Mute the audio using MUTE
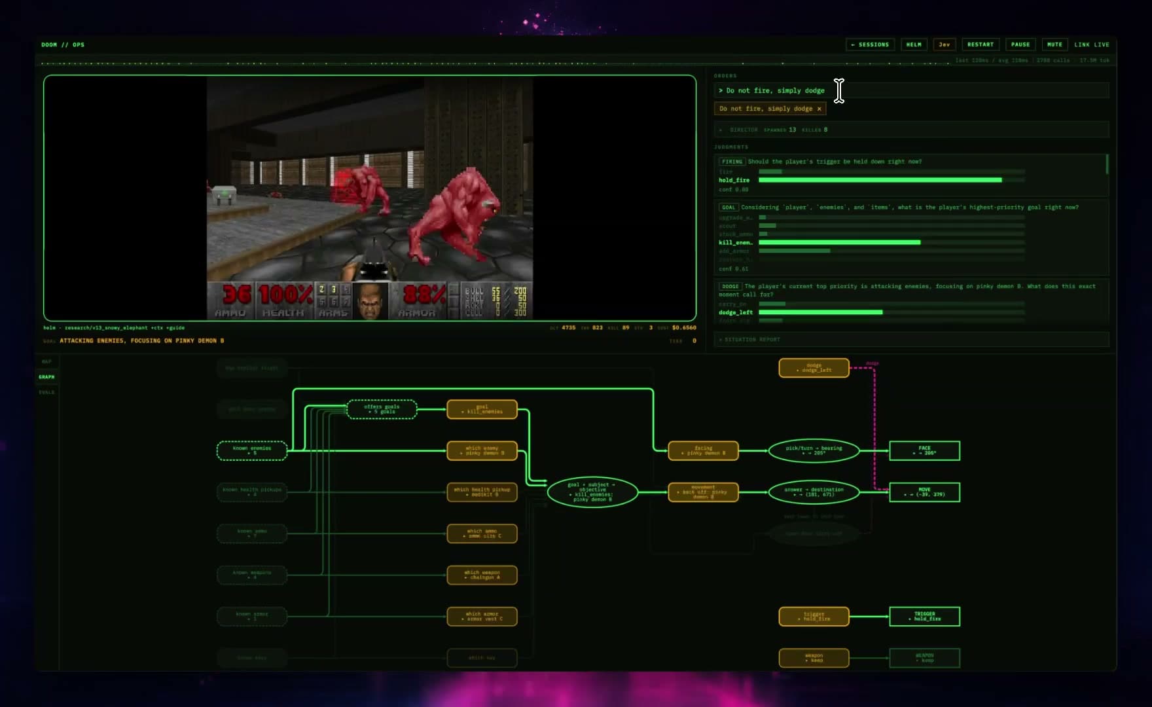 [x=1054, y=45]
